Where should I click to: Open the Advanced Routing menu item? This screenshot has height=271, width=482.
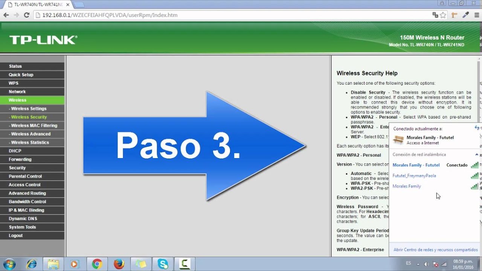coord(32,193)
